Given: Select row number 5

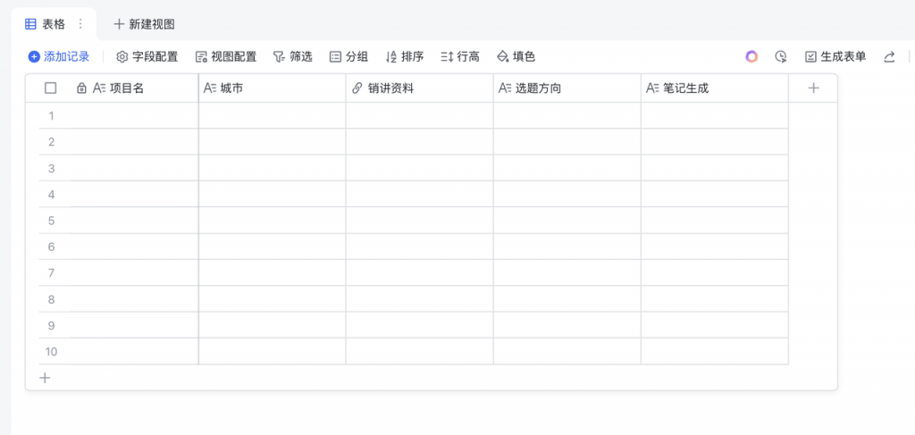Looking at the screenshot, I should point(51,221).
